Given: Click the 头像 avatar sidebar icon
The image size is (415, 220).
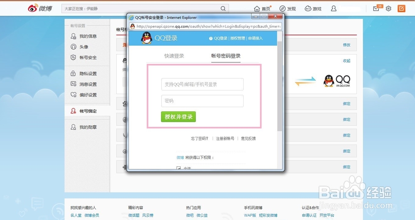Looking at the screenshot, I should point(73,47).
